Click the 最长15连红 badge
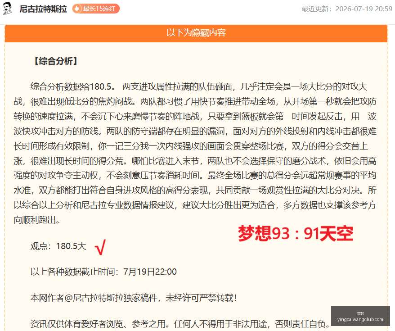395x331 pixels. point(96,9)
